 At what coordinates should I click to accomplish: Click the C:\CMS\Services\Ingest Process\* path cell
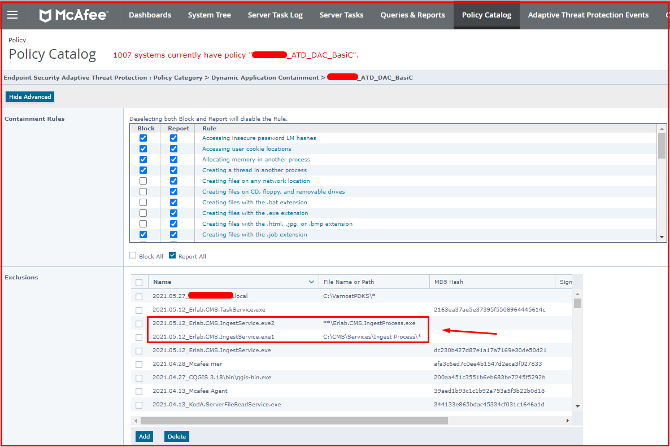pyautogui.click(x=372, y=337)
